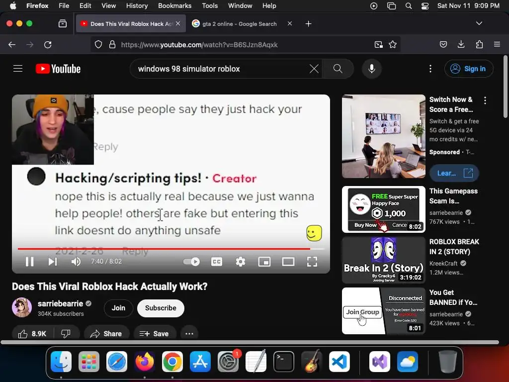The image size is (509, 382).
Task: Go to the YouTube home logo
Action: [x=58, y=69]
